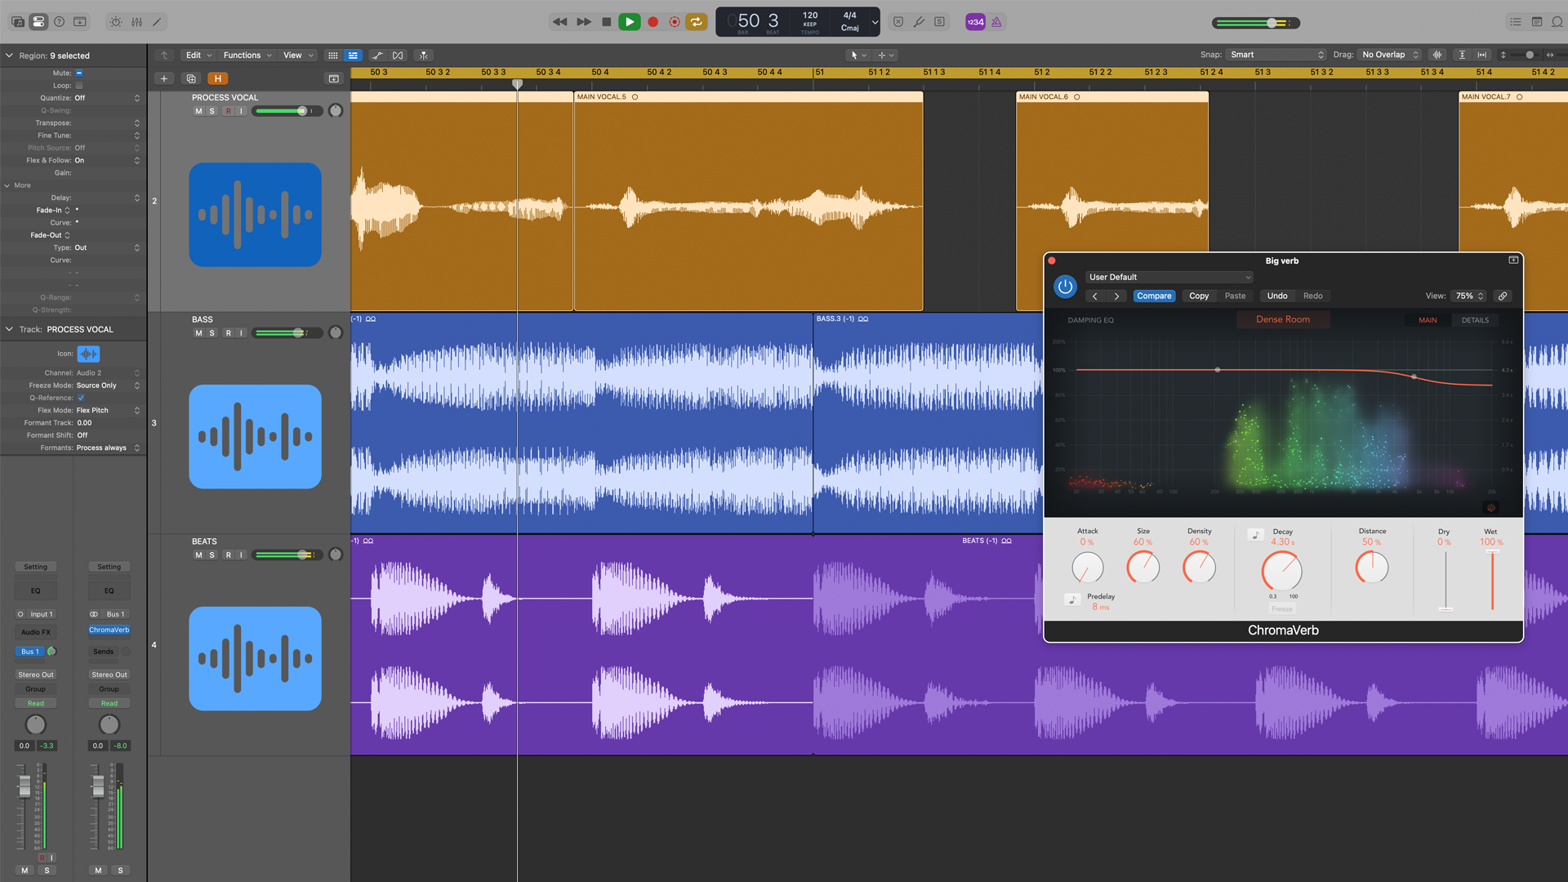Click the plugin Link chain icon

[x=1503, y=296]
